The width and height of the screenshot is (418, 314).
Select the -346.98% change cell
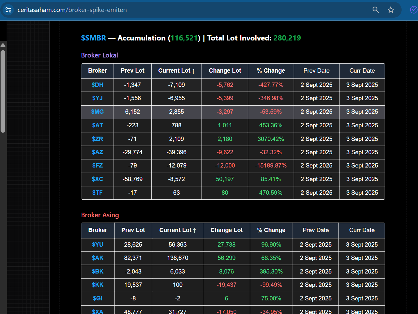tap(271, 98)
